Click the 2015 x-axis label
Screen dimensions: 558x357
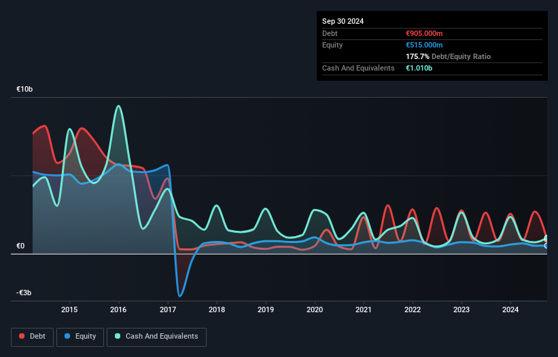coord(69,309)
